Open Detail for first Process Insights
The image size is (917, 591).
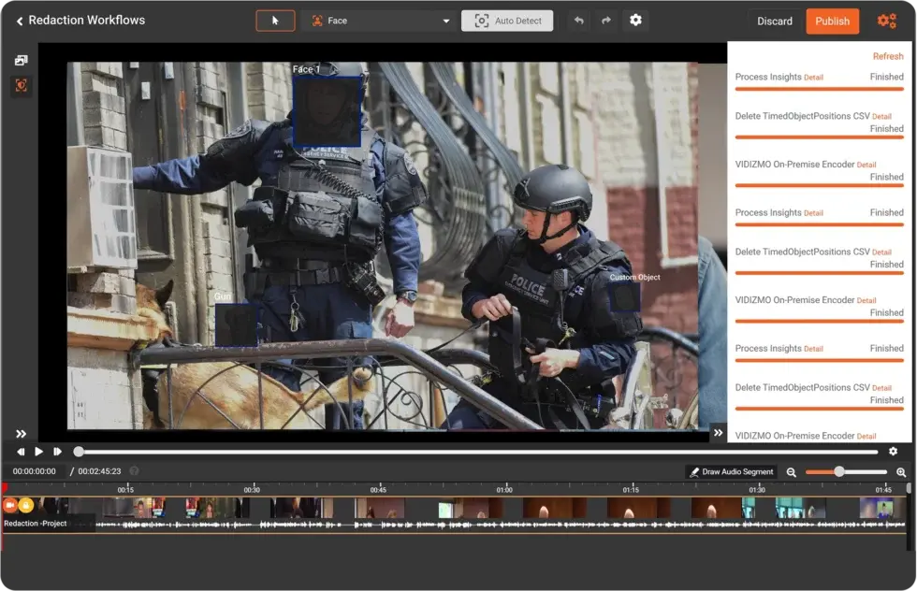click(813, 78)
